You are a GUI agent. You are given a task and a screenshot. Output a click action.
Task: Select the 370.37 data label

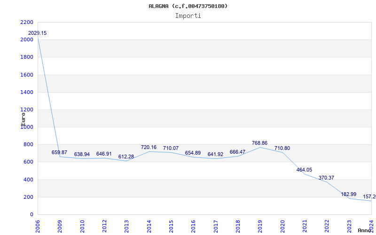coord(326,178)
